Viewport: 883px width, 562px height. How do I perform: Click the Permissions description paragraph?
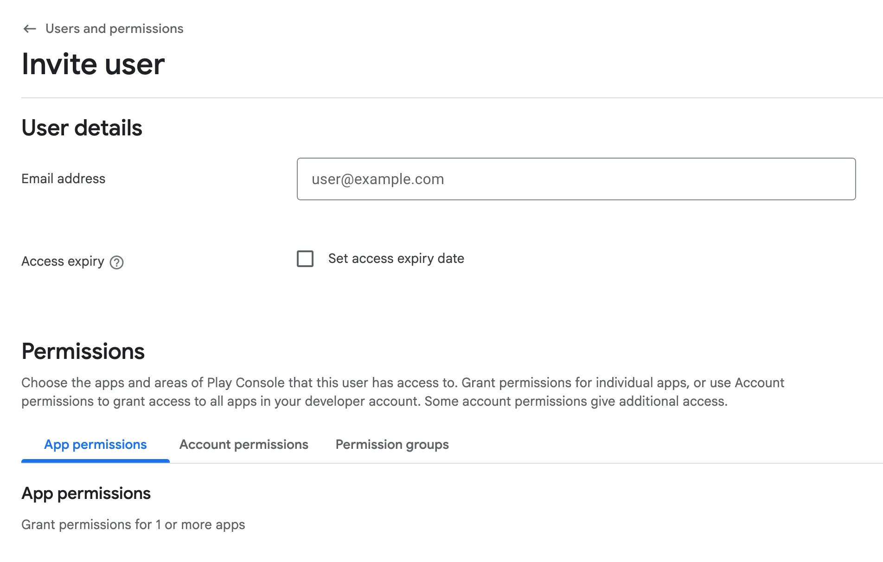pos(403,392)
